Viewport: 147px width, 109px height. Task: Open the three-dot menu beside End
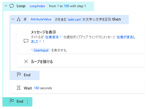tap(28, 102)
